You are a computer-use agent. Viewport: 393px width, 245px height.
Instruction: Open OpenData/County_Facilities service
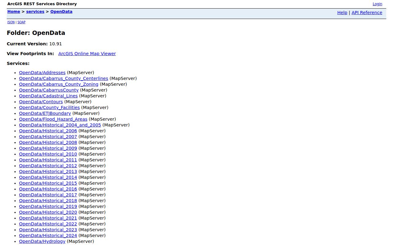tap(49, 107)
